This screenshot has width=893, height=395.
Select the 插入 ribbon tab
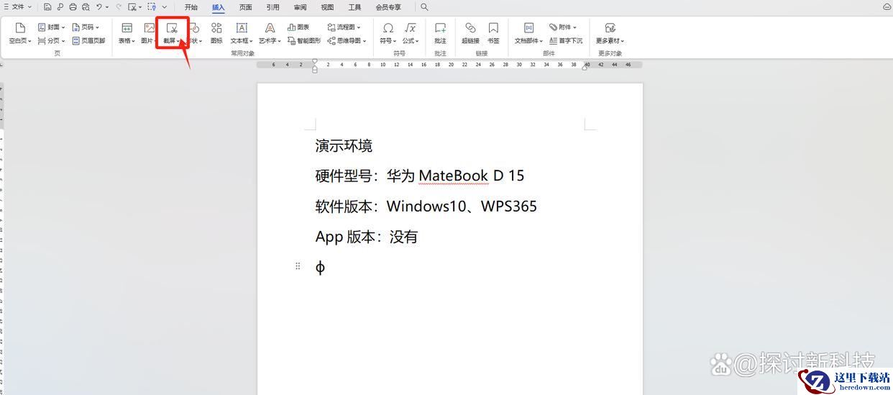point(219,7)
